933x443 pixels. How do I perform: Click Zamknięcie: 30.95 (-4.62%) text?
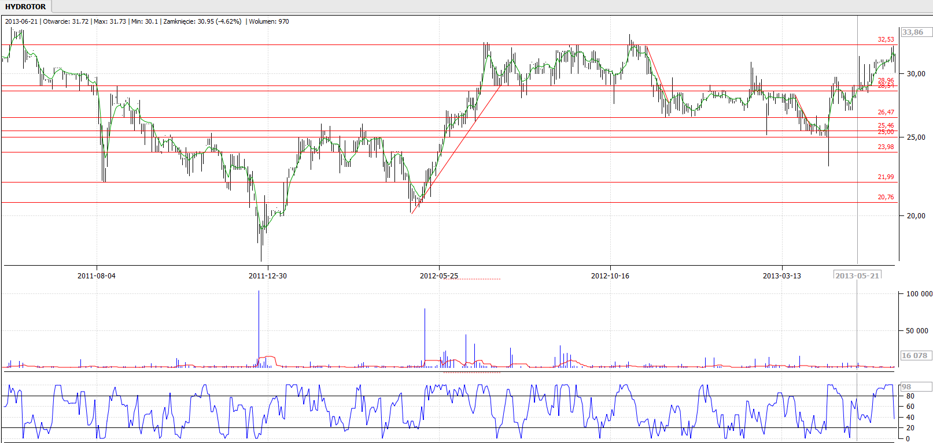202,21
